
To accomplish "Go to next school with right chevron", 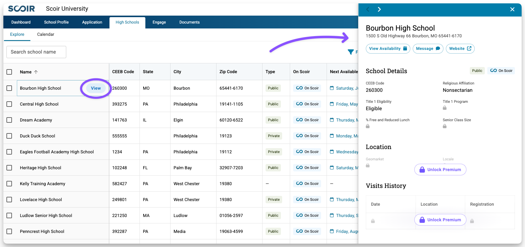I will (x=379, y=9).
